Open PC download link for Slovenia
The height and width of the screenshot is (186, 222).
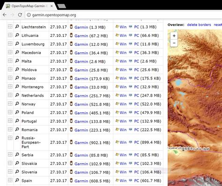click(x=136, y=172)
